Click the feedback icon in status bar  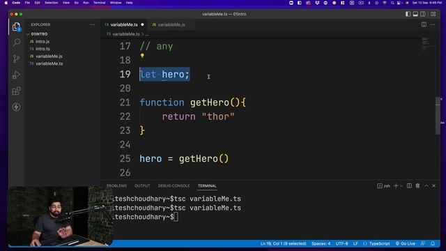(423, 243)
